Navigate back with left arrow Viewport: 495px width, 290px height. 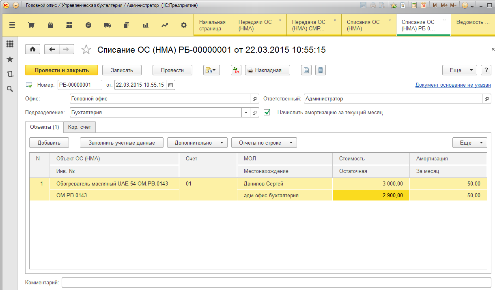tap(52, 49)
